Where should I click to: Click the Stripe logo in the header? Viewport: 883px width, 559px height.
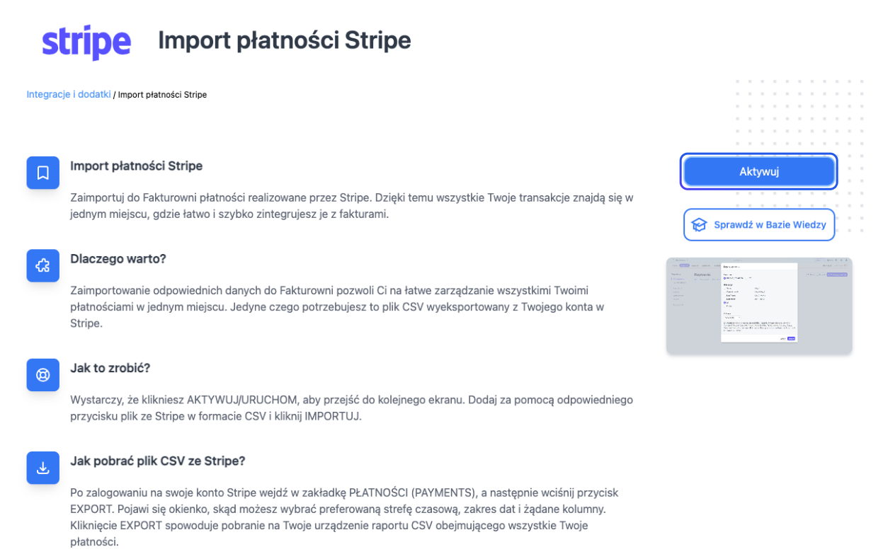coord(86,41)
